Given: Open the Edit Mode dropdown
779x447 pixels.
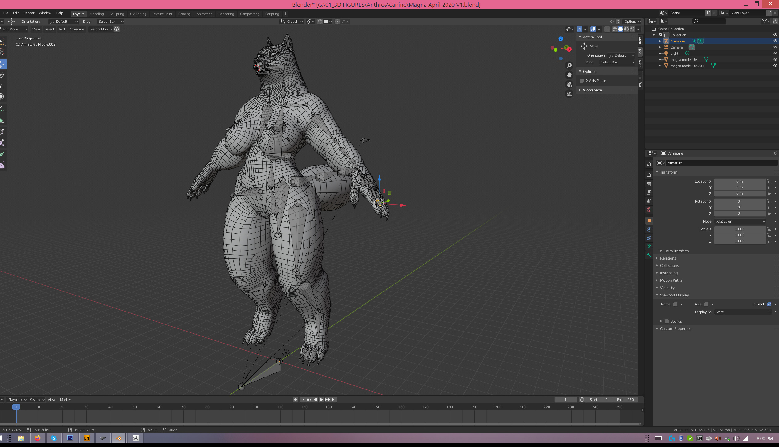Looking at the screenshot, I should (x=14, y=29).
